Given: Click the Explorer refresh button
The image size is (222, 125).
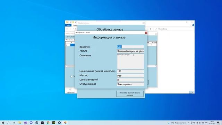Looking at the screenshot, I should pos(151,29).
